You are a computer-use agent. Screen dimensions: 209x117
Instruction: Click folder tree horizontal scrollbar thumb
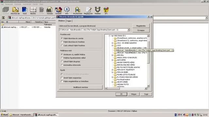click(x=114, y=88)
